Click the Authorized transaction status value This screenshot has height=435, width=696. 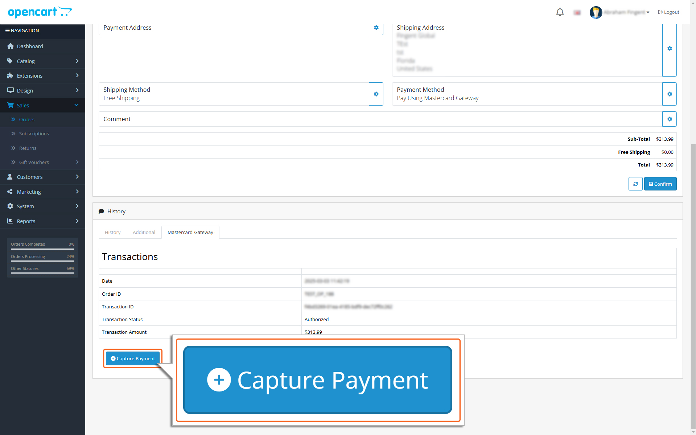317,319
